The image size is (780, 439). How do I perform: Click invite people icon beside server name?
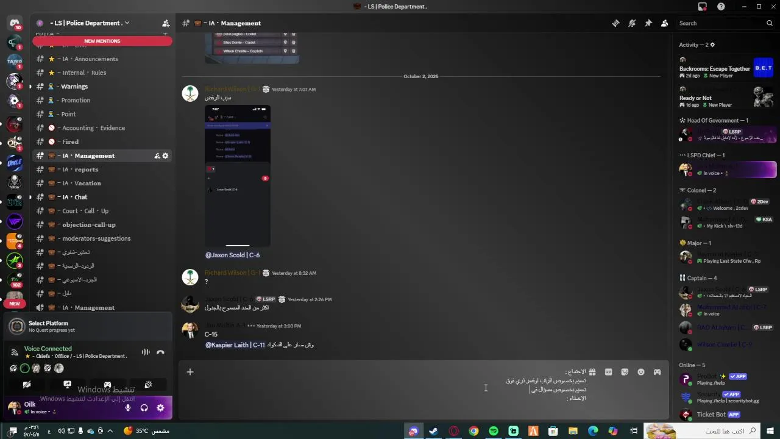pyautogui.click(x=166, y=23)
